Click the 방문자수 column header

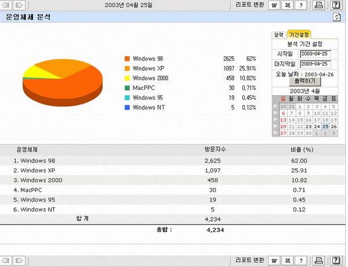click(x=215, y=149)
